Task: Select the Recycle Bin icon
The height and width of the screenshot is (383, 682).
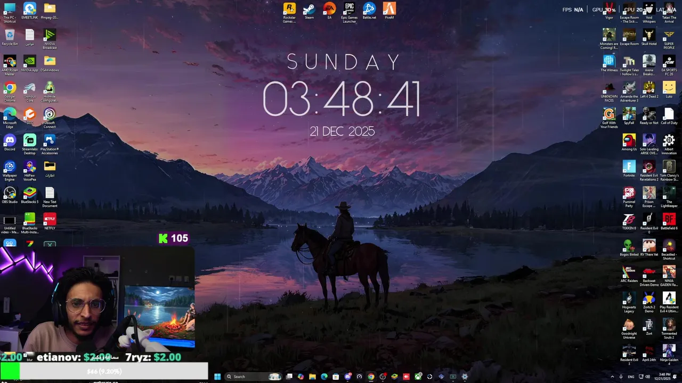Action: [x=10, y=37]
